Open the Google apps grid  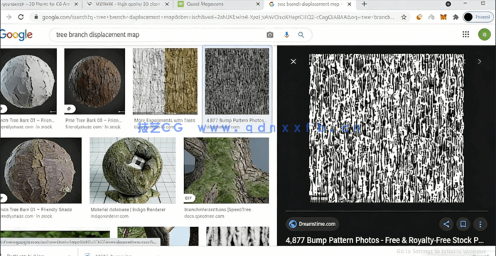coord(465,35)
